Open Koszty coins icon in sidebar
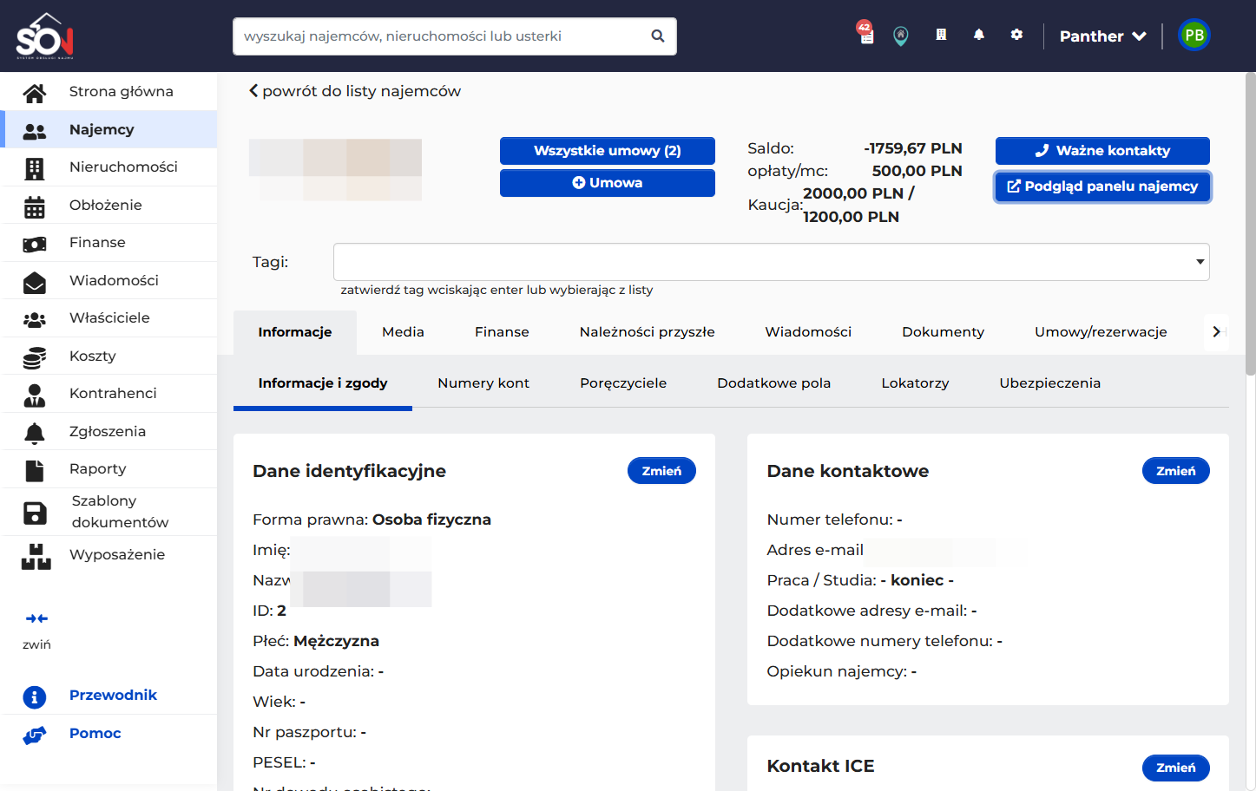The height and width of the screenshot is (791, 1256). coord(35,357)
